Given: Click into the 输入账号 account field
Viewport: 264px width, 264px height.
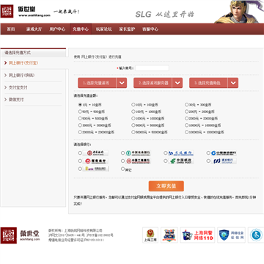Looking at the screenshot, I should (x=152, y=68).
